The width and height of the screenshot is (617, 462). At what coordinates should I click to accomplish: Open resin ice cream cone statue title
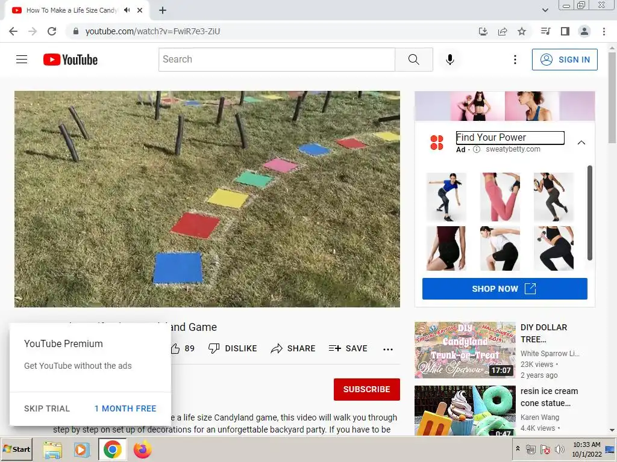pos(549,397)
